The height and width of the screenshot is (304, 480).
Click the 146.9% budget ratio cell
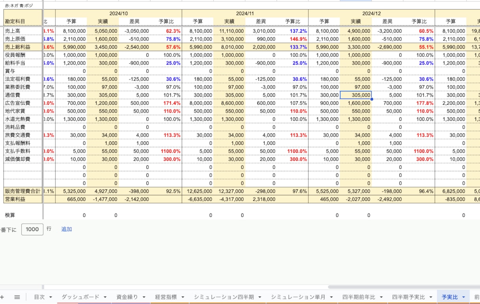(x=293, y=39)
